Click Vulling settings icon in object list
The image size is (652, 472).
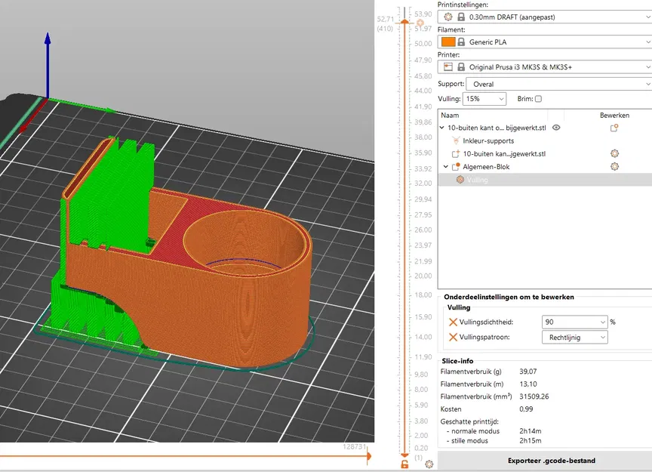coord(460,180)
